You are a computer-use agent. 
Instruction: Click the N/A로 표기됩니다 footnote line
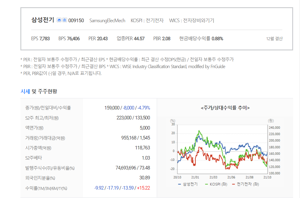[61, 73]
